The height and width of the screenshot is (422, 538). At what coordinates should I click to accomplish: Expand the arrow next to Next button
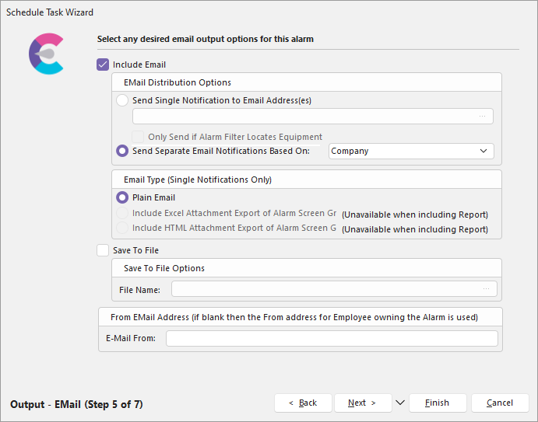[x=400, y=403]
